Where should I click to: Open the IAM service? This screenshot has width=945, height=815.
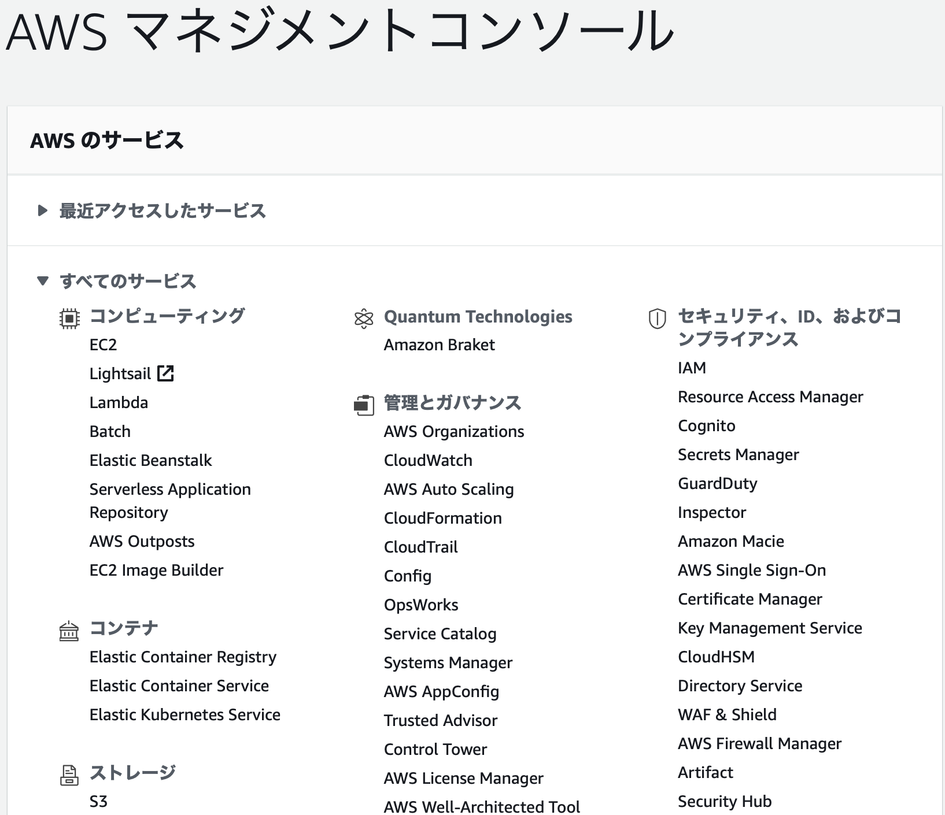point(692,368)
